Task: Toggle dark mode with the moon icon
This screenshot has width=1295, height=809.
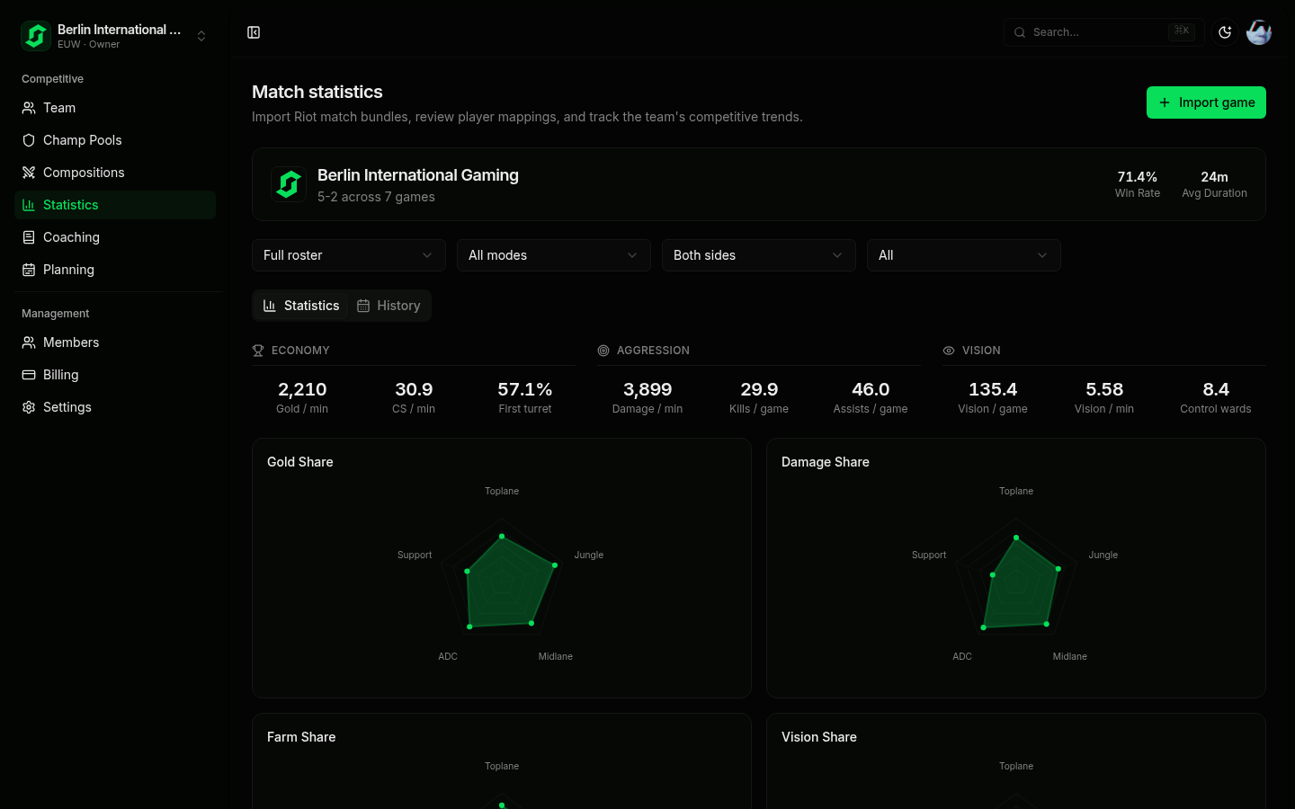Action: [x=1225, y=32]
